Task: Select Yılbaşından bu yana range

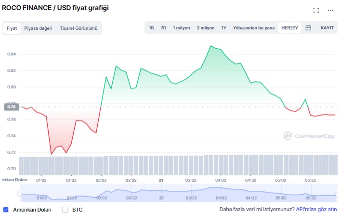Action: [x=254, y=28]
